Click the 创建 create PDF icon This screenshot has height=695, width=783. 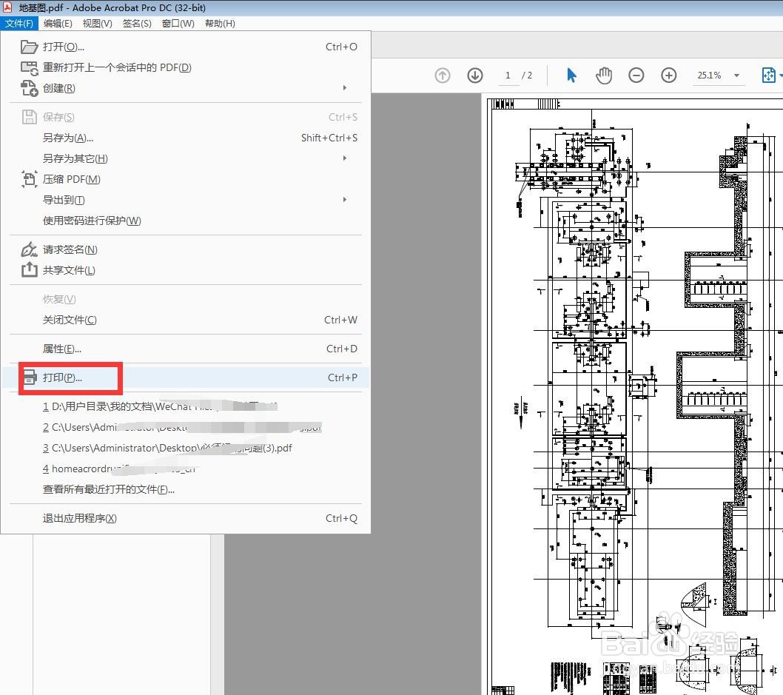(29, 88)
